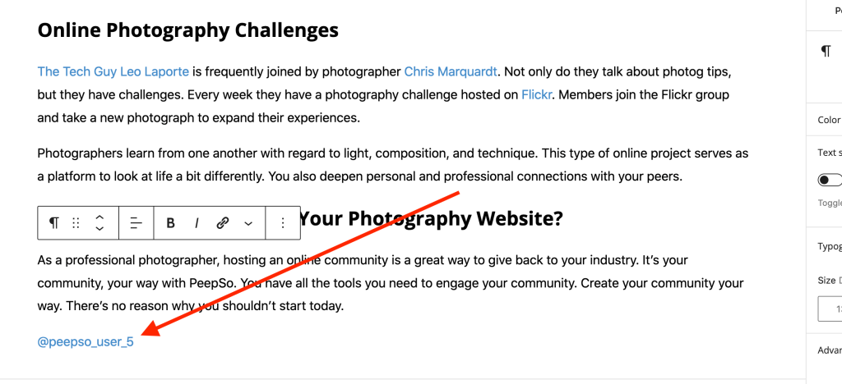842x384 pixels.
Task: Select the Online Photography Challenges heading
Action: pyautogui.click(x=188, y=30)
